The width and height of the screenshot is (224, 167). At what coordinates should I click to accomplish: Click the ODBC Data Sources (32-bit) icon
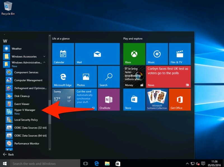9,128
